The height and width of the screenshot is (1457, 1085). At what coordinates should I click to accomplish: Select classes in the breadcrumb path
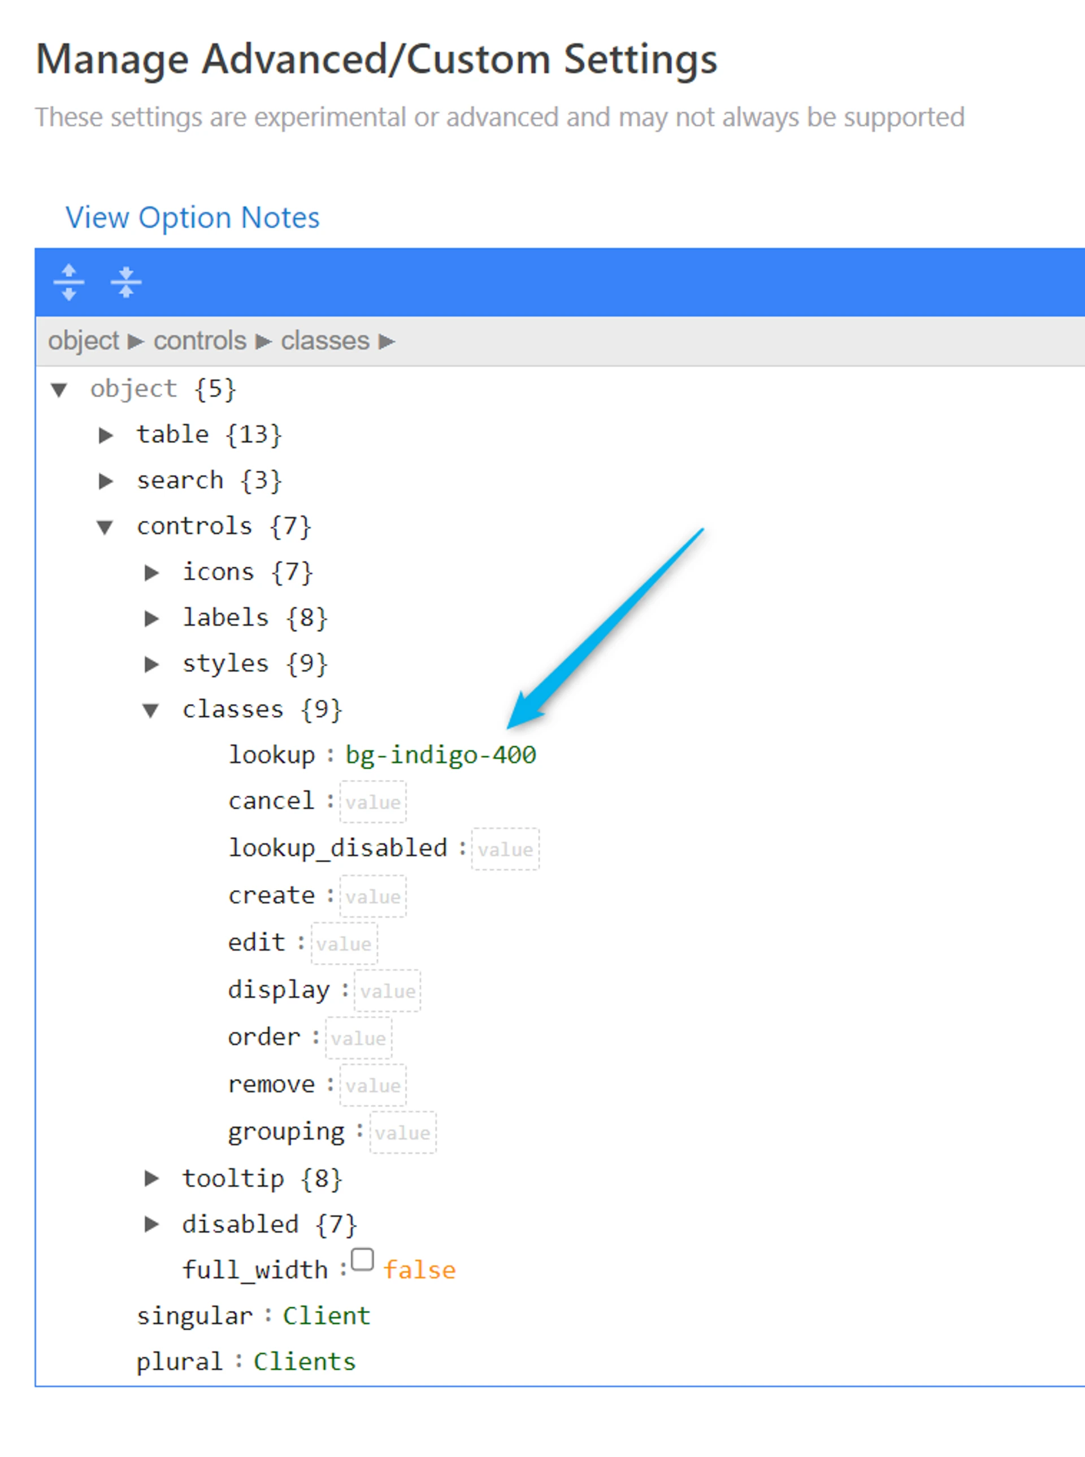[325, 341]
